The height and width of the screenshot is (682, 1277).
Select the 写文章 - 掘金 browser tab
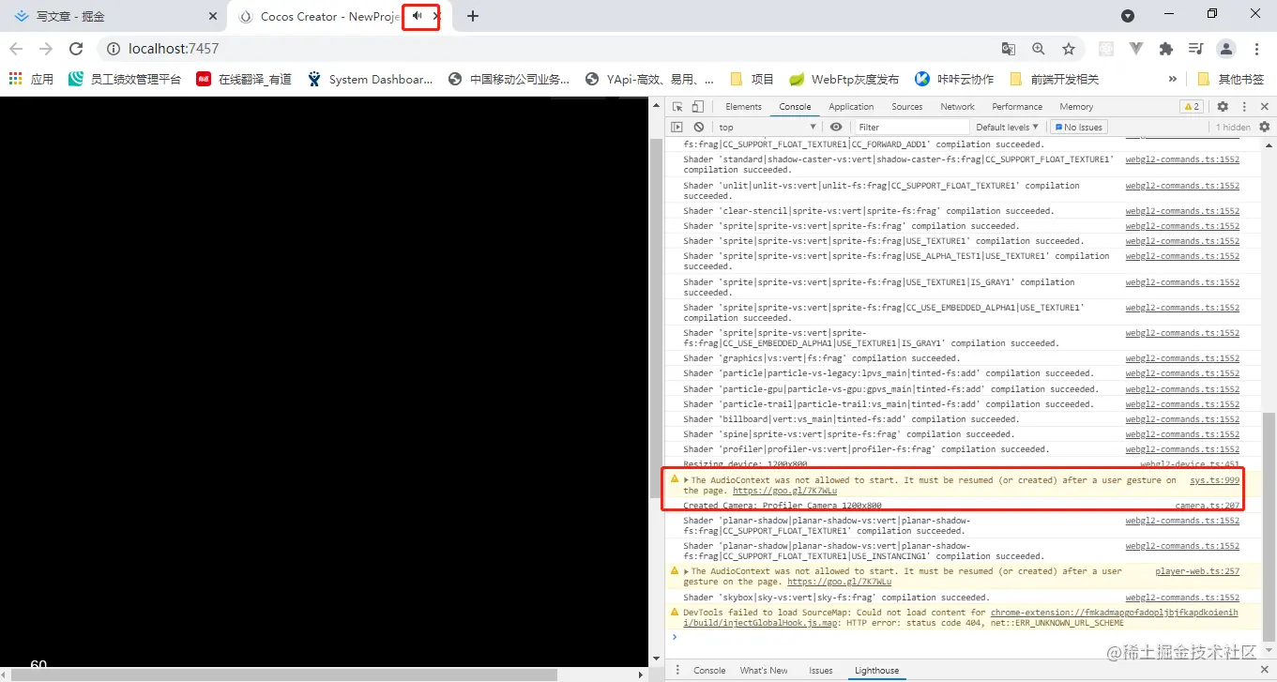tap(113, 16)
